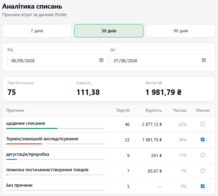
Task: Click the помилка постачання/створення товарів label
Action: [47, 170]
